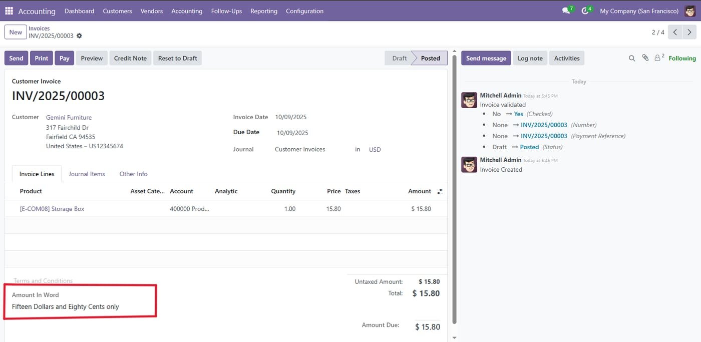Click the Due Date value 10/09/2025
The image size is (701, 342).
tap(292, 133)
